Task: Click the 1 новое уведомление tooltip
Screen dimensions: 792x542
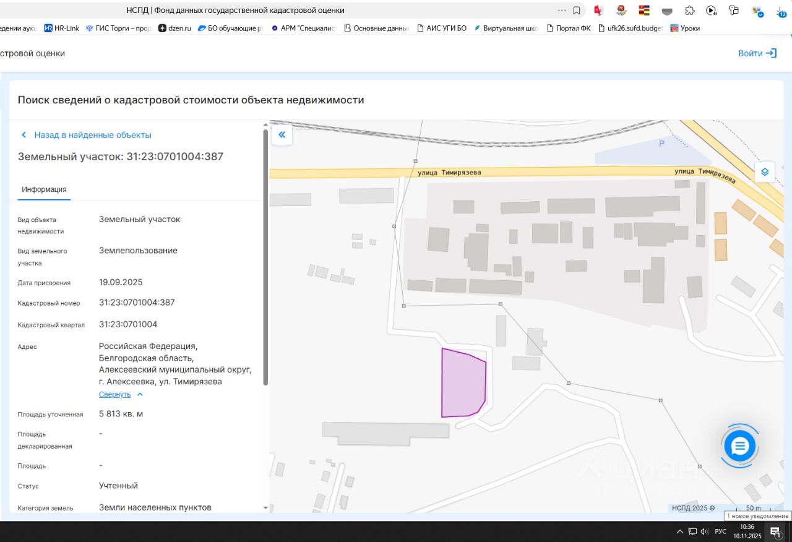Action: [757, 516]
